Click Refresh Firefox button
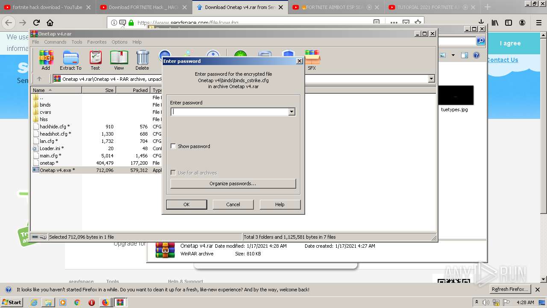The image size is (547, 308). coord(510,289)
